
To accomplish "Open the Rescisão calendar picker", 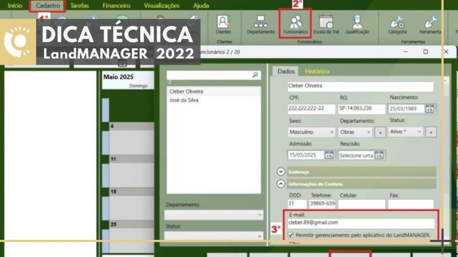I will 379,155.
